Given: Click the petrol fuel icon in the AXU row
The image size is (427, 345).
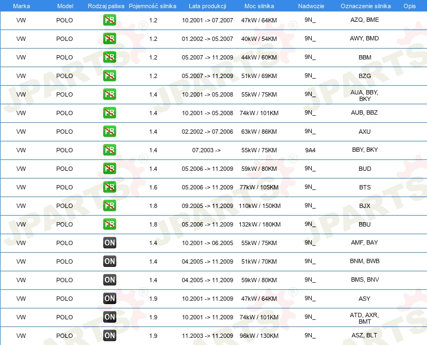Looking at the screenshot, I should tap(109, 131).
